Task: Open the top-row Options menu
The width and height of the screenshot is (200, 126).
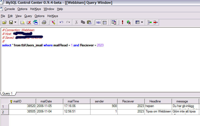Action: pos(22,9)
